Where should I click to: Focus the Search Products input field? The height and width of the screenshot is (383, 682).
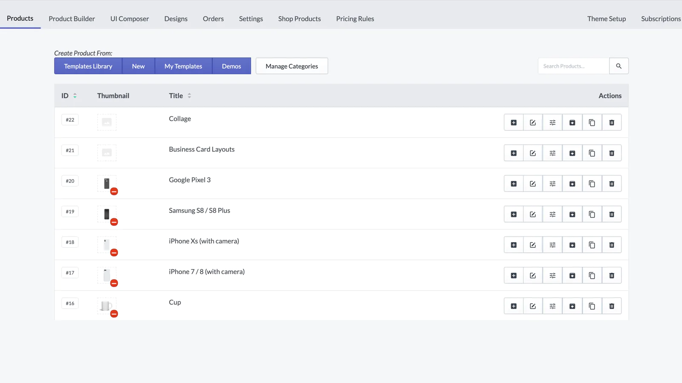[573, 66]
